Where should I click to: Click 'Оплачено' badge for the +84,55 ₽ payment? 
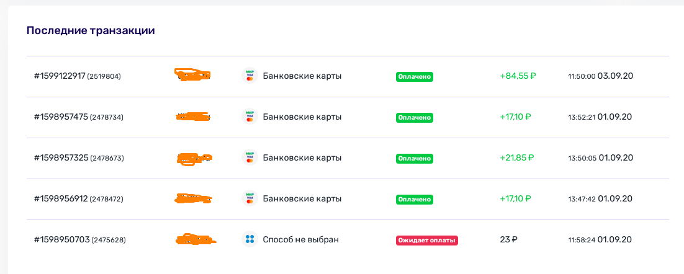[414, 77]
